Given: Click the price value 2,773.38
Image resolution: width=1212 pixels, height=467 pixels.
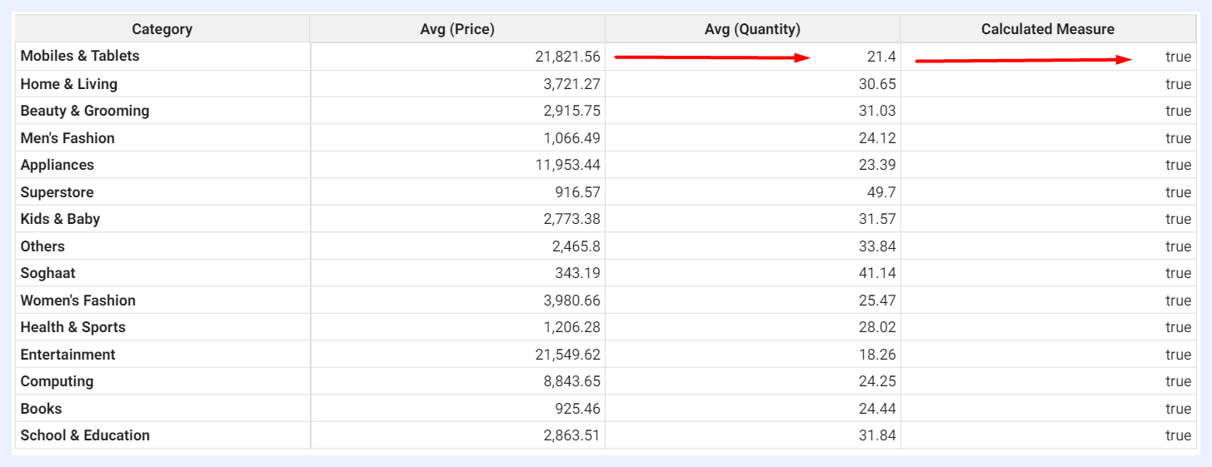Looking at the screenshot, I should click(x=571, y=219).
